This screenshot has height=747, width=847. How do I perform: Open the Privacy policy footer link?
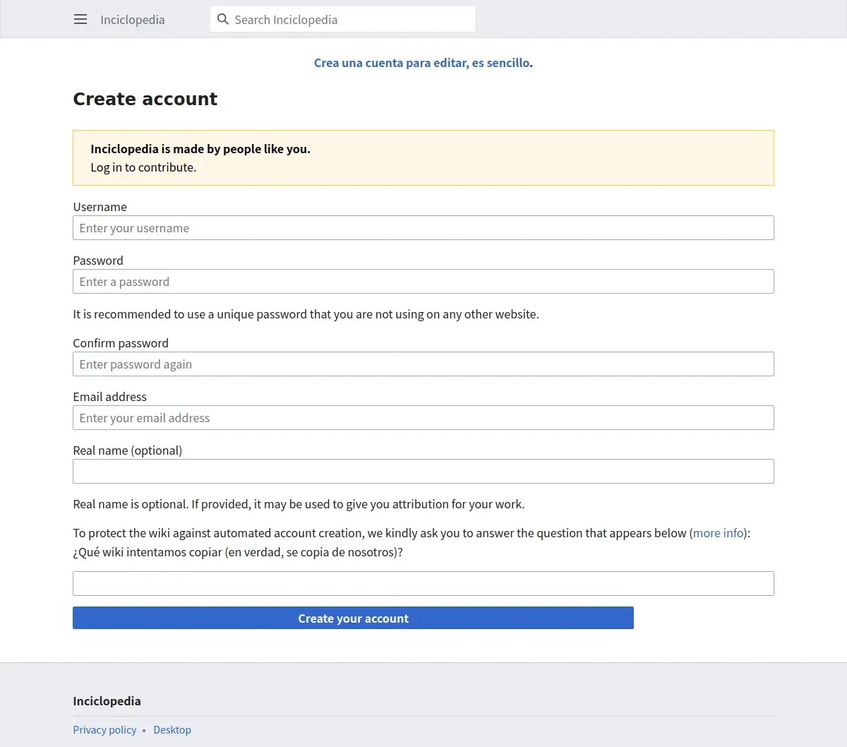(x=104, y=730)
